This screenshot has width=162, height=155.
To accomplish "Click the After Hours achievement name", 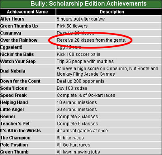I will (12, 19).
